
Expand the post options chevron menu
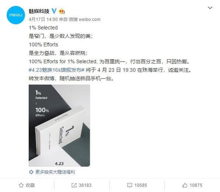(210, 8)
